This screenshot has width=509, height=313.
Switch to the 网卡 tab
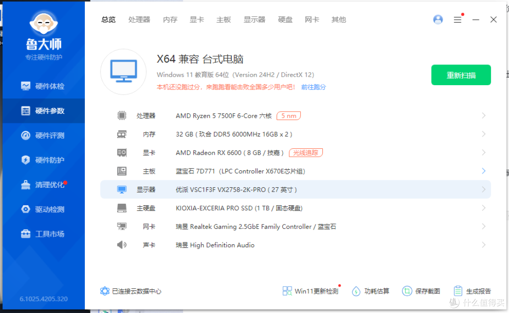coord(312,20)
